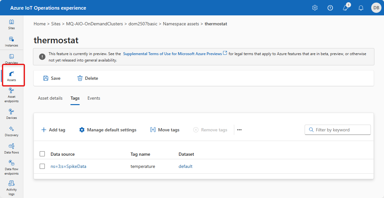The height and width of the screenshot is (198, 384).
Task: Click the Filter by keyword field
Action: pos(338,130)
